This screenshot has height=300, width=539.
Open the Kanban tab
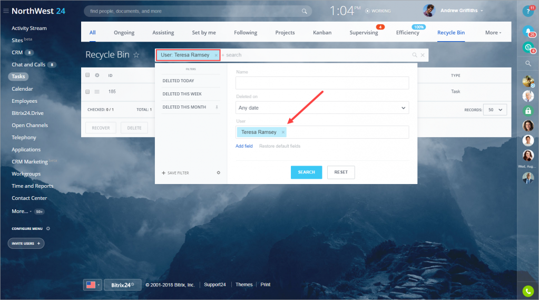pos(322,33)
